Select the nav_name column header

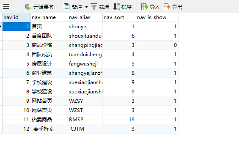tap(49, 17)
